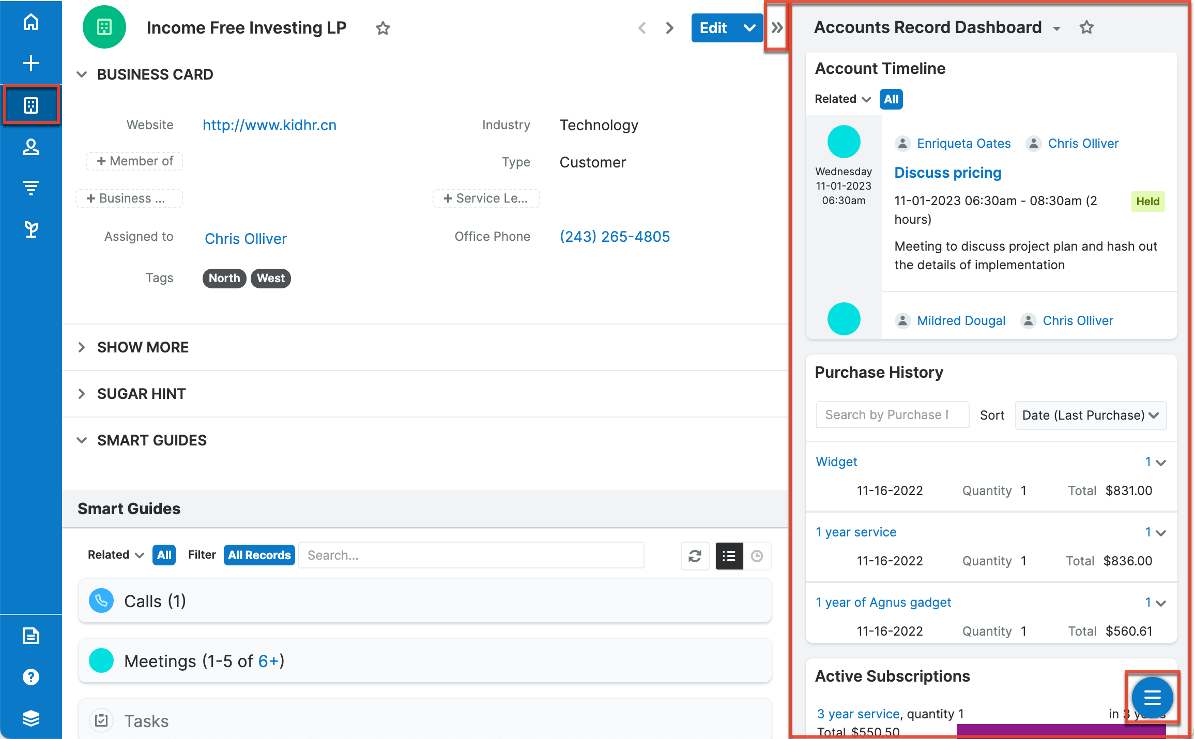Click the plus icon to create a record
1195x739 pixels.
coord(31,63)
